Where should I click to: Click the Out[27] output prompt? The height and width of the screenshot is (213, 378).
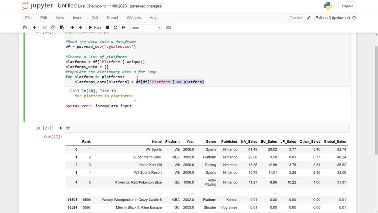pos(53,137)
